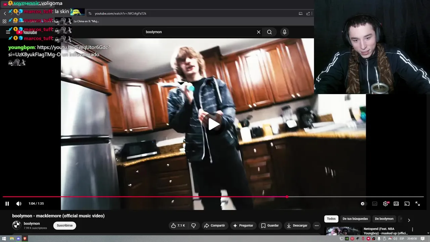
Task: Pause the video with the pause button
Action: pos(7,204)
